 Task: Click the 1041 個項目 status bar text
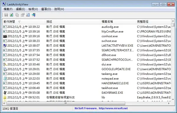point(10,109)
